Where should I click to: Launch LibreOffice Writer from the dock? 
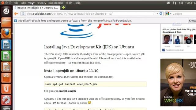(6, 45)
